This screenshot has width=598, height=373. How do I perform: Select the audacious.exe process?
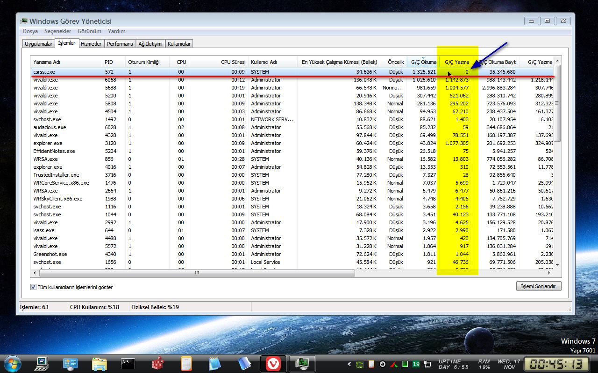click(x=292, y=127)
